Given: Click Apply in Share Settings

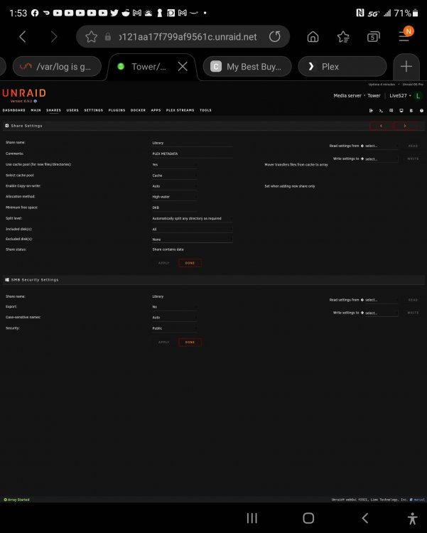Looking at the screenshot, I should [164, 263].
